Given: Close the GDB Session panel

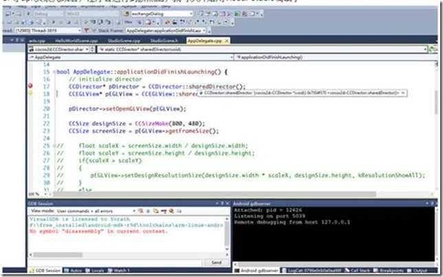Looking at the screenshot, I should (228, 203).
